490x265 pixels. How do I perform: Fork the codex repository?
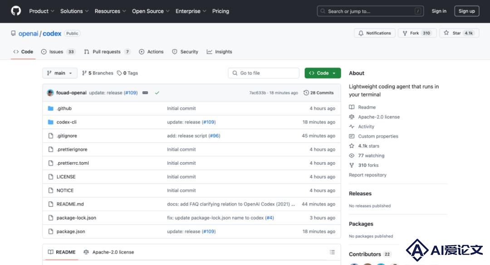[x=417, y=33]
